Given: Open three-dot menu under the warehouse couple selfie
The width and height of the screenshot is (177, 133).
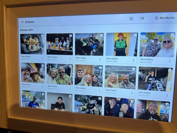Looking at the screenshot, I should [x=132, y=93].
